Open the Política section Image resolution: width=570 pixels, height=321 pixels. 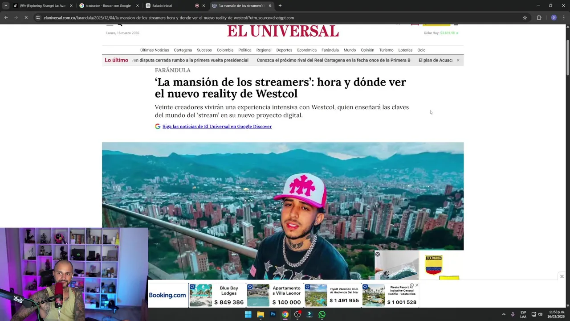245,50
